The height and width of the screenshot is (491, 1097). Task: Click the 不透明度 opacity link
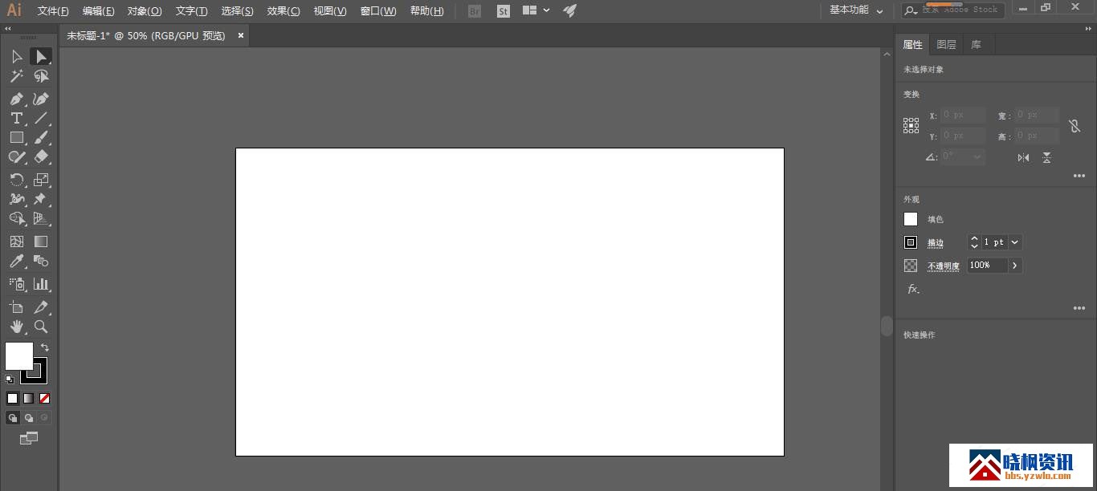pos(944,266)
